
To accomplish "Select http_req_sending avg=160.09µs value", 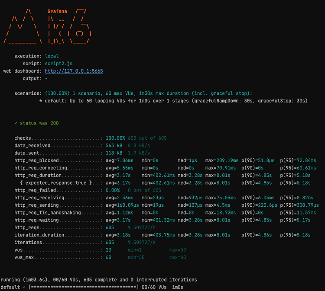I will (122, 205).
